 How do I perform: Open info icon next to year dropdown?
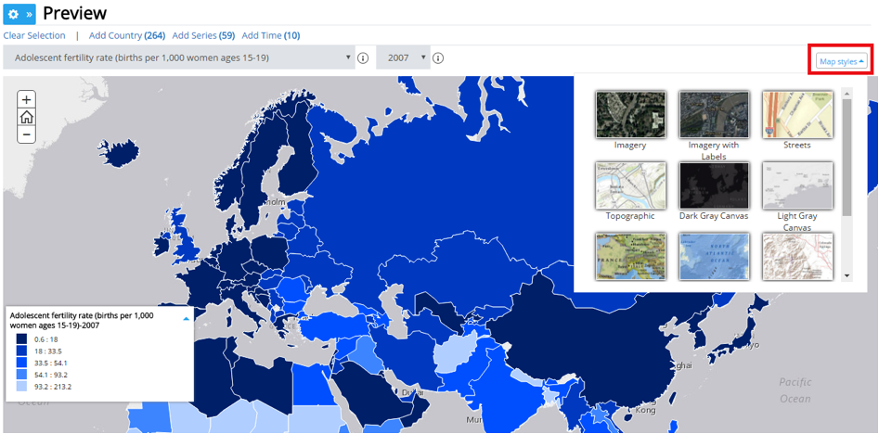coord(438,58)
